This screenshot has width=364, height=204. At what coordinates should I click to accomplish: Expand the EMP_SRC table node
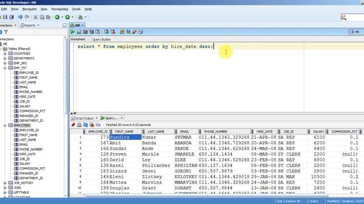click(x=5, y=63)
